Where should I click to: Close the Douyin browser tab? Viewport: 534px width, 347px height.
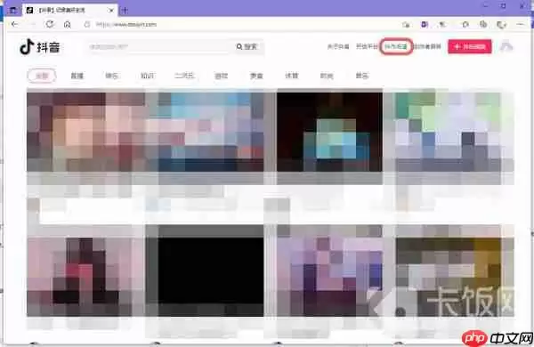coord(111,11)
